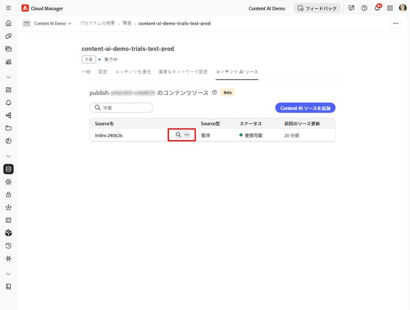The image size is (410, 310).
Task: Select the コンテンツ AI ソース tab
Action: pyautogui.click(x=237, y=72)
